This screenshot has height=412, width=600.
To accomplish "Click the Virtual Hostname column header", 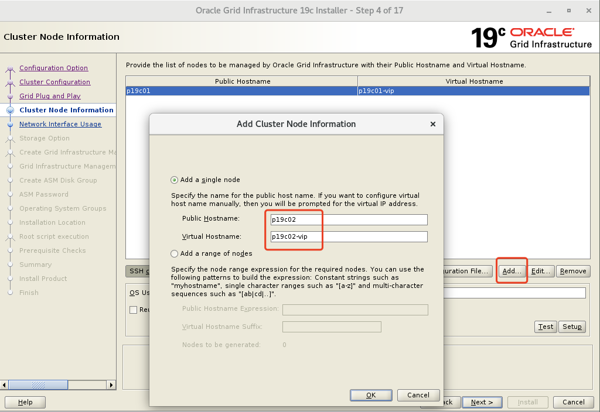I will tap(473, 81).
